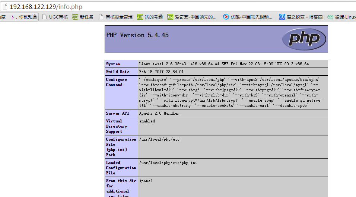This screenshot has height=197, width=356.
Task: Click the Build Date label
Action: coord(118,72)
